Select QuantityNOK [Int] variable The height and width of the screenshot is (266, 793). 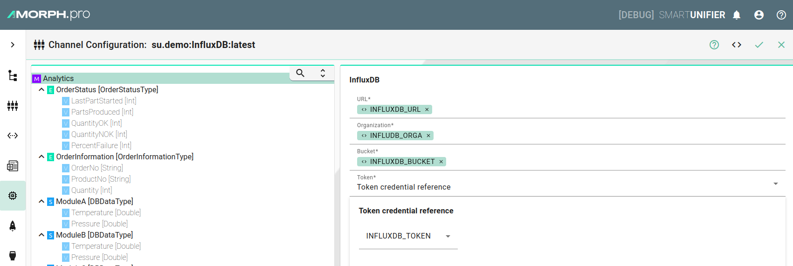(99, 134)
